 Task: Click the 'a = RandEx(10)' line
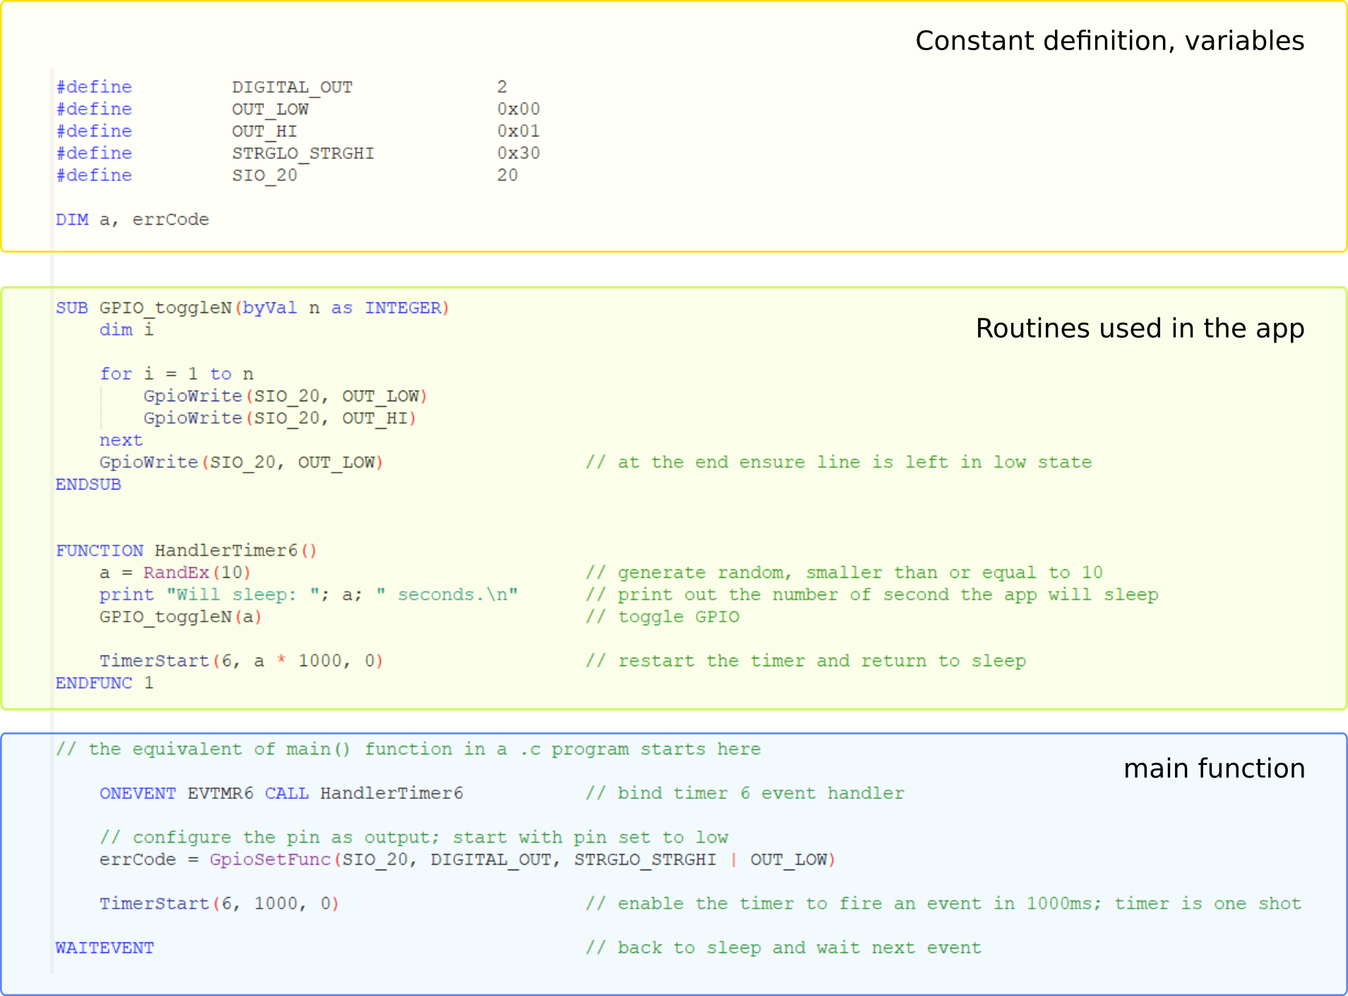pos(175,572)
